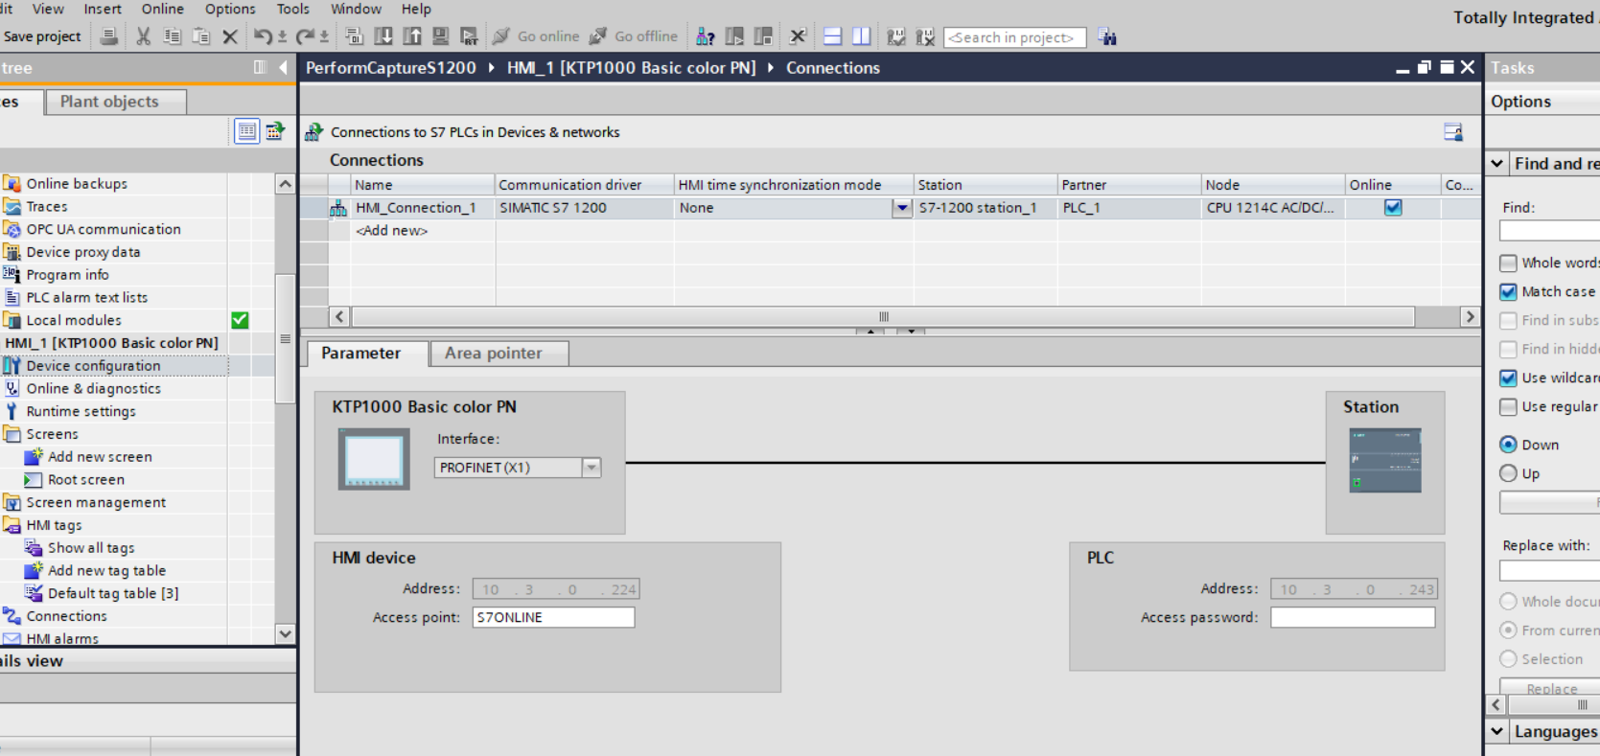Switch to the Area pointer tab
Viewport: 1600px width, 756px height.
coord(499,354)
